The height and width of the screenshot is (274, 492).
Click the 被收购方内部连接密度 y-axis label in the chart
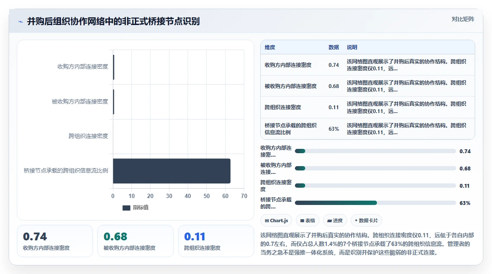80,101
